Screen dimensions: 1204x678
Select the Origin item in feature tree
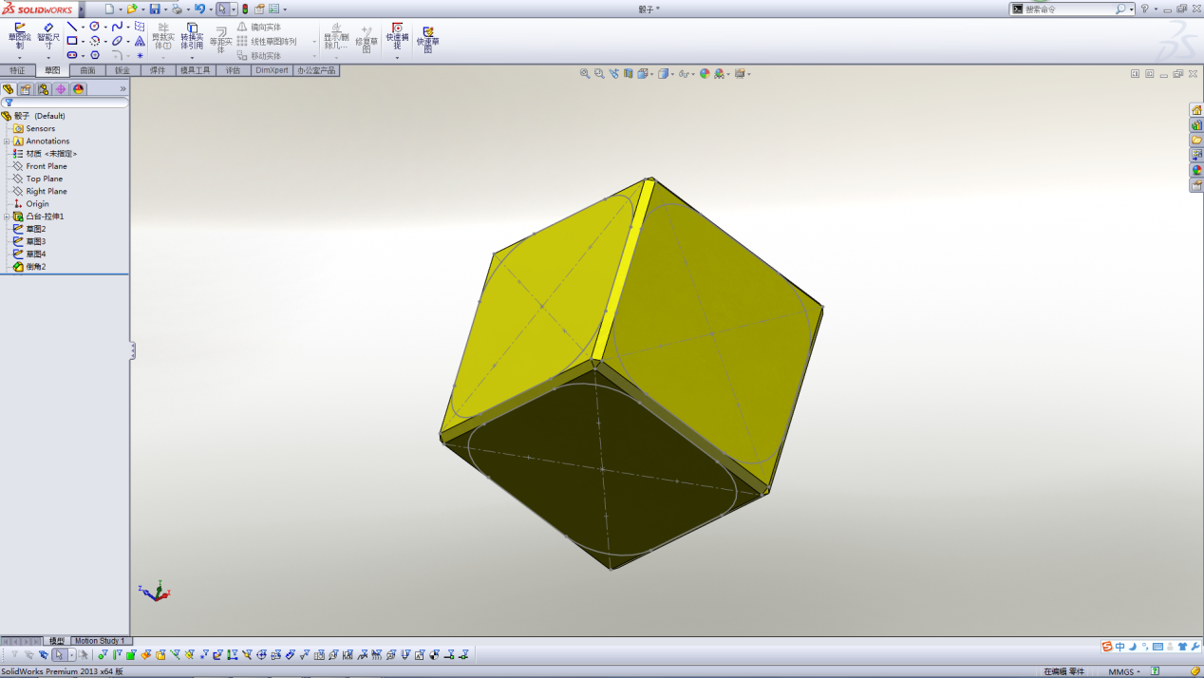[x=37, y=204]
